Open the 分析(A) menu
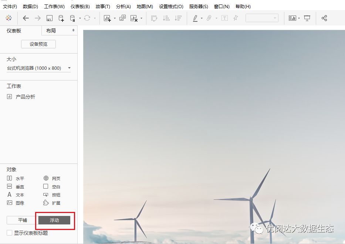The image size is (345, 244). pos(124,7)
